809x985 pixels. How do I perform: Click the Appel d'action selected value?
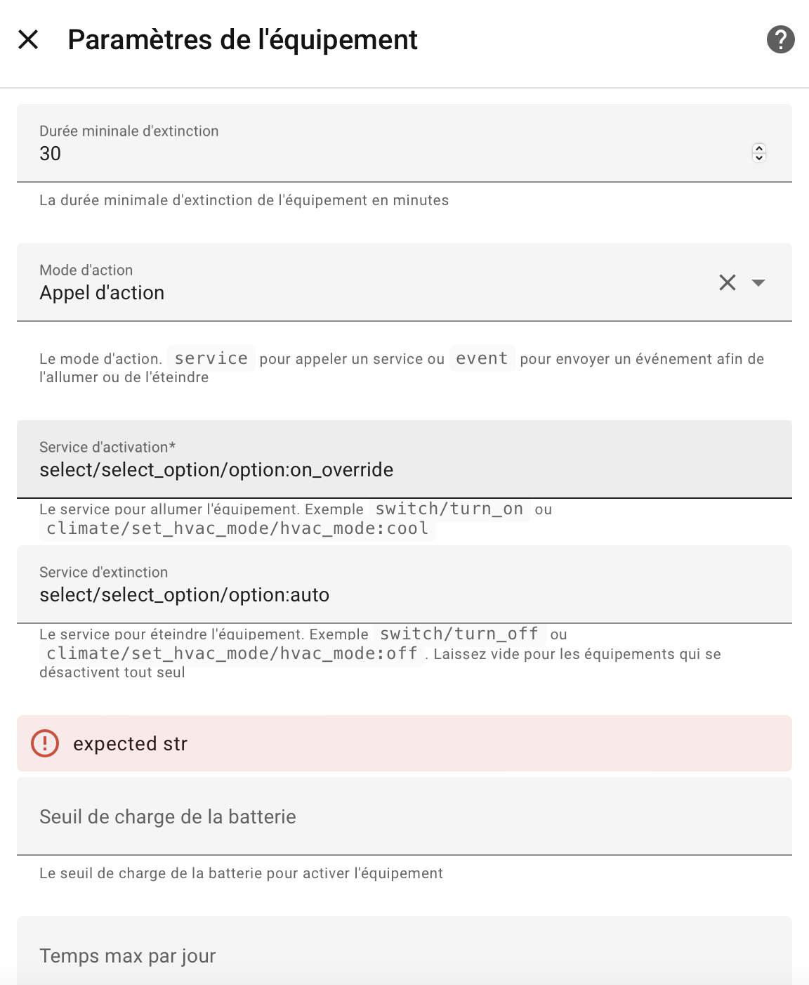pyautogui.click(x=102, y=293)
